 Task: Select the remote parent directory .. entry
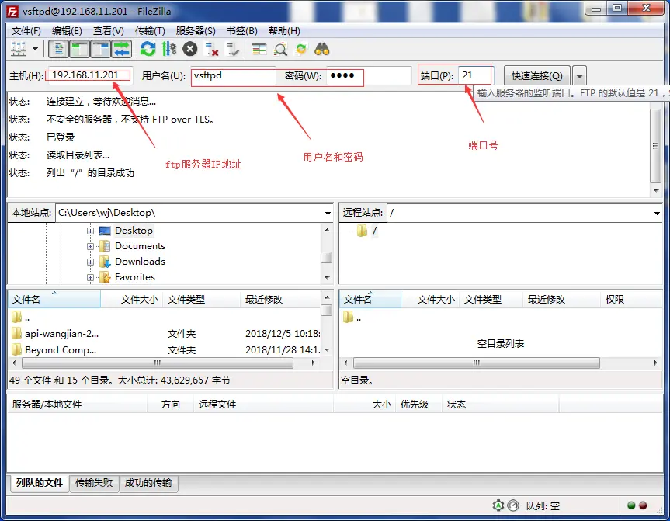pyautogui.click(x=500, y=318)
